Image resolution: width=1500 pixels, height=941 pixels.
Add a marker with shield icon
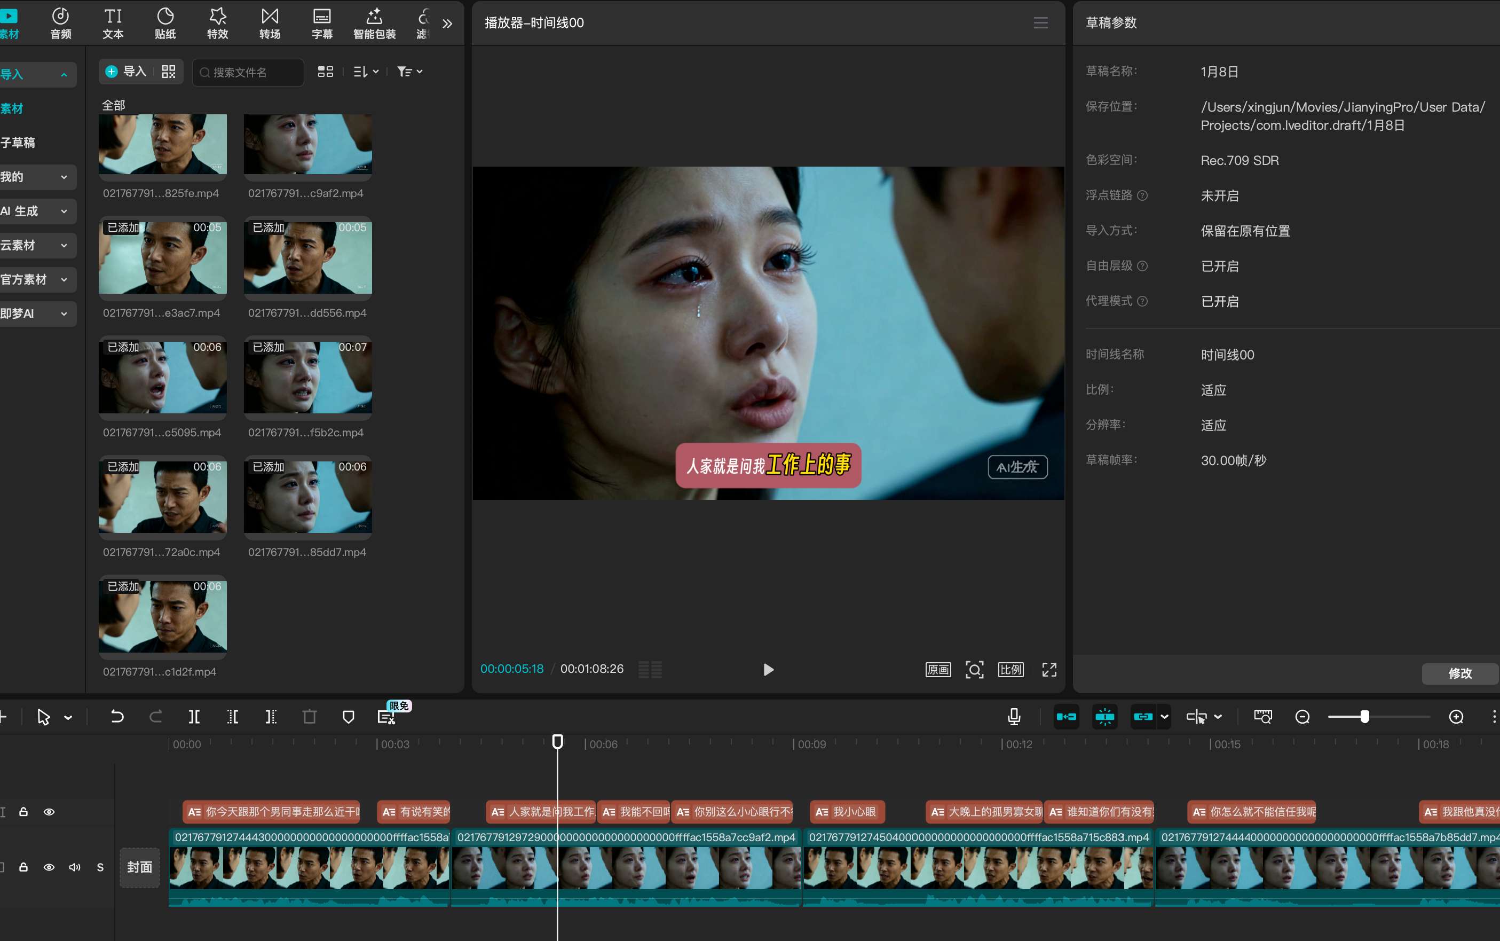click(x=348, y=717)
